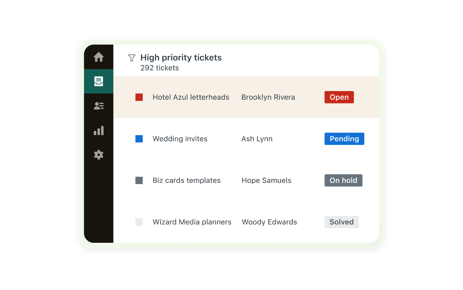Screen dimensions: 463x290
Task: Select blue square beside Wedding invites
Action: click(x=139, y=139)
